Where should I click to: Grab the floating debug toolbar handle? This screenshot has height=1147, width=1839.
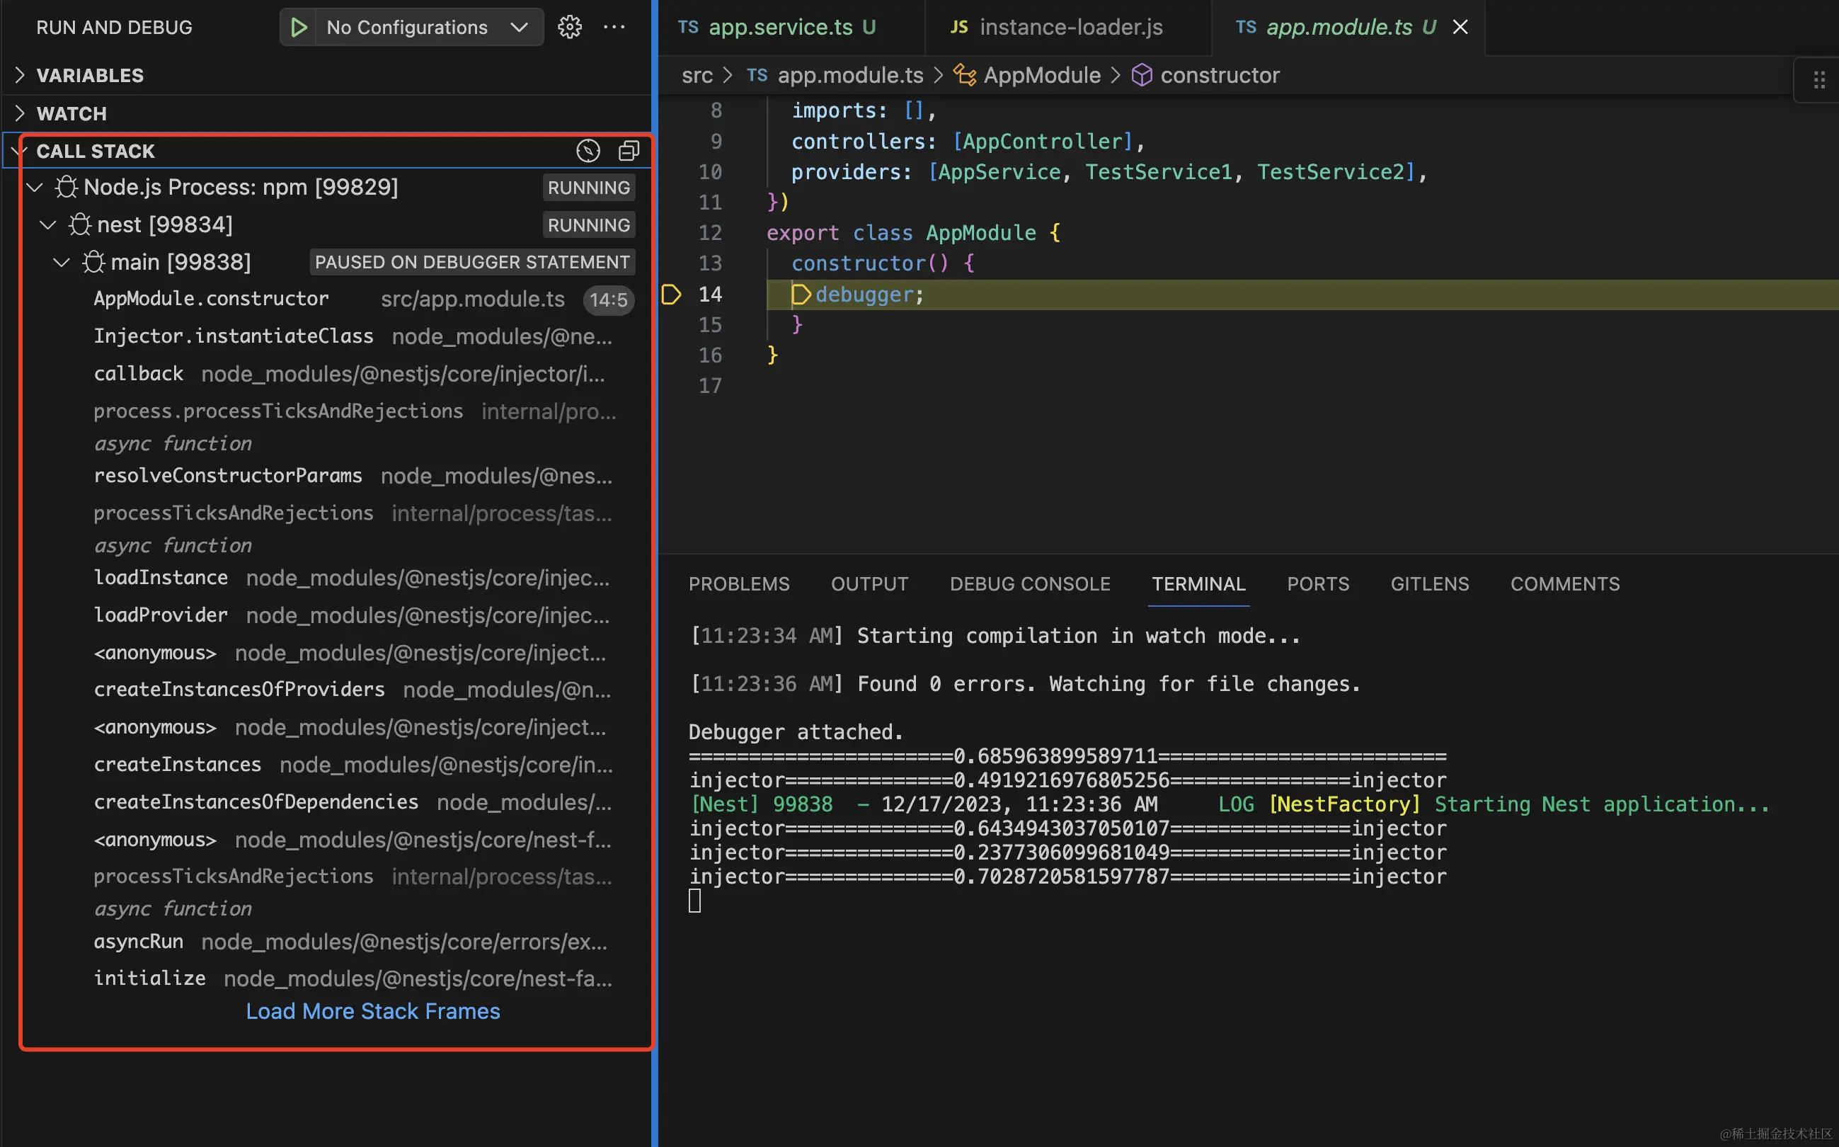(1819, 79)
